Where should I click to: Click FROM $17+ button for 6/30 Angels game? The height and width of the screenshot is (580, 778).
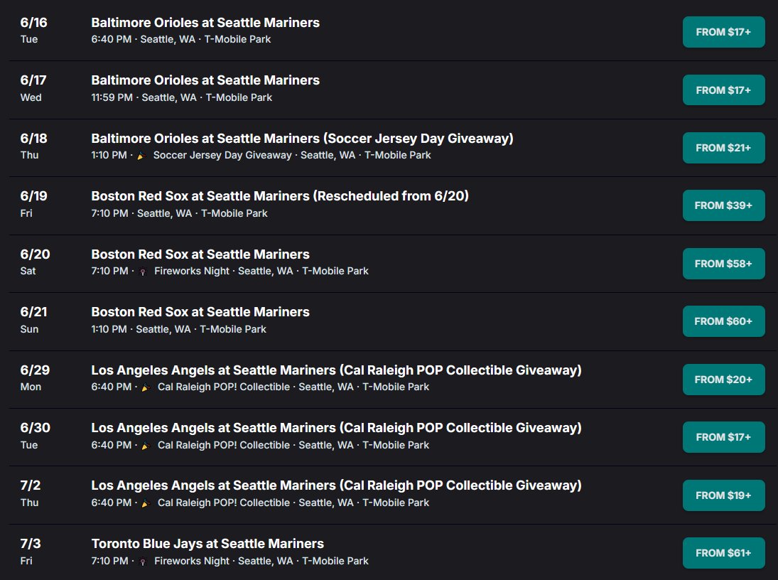tap(723, 437)
